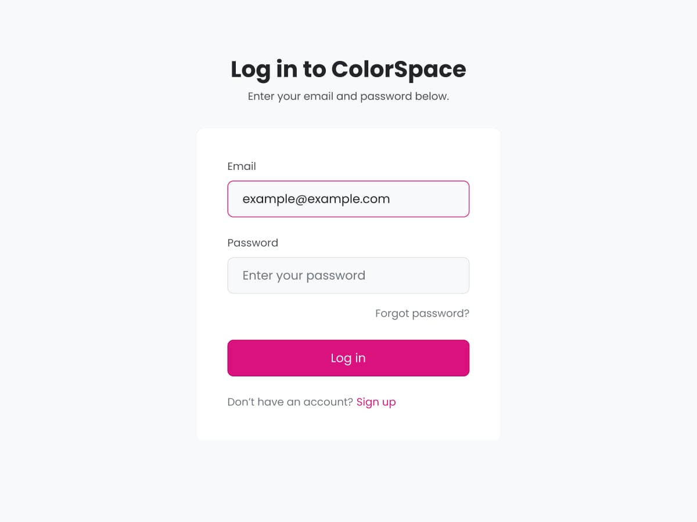The height and width of the screenshot is (522, 697).
Task: Place cursor in example@example.com text
Action: [x=316, y=199]
